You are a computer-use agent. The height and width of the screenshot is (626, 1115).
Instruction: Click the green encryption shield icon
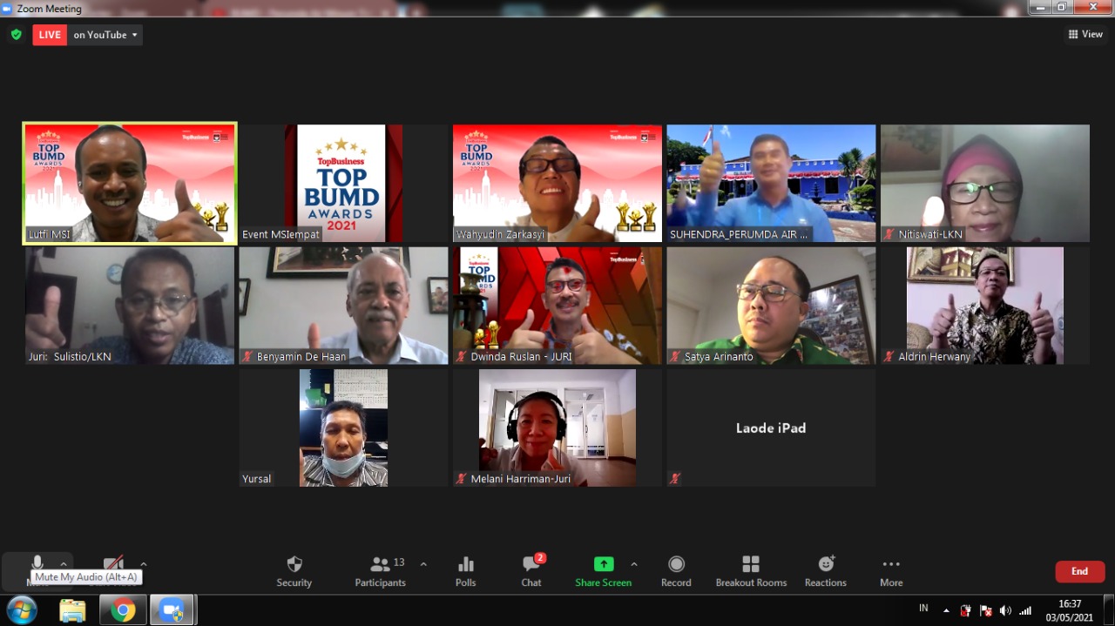tap(16, 35)
